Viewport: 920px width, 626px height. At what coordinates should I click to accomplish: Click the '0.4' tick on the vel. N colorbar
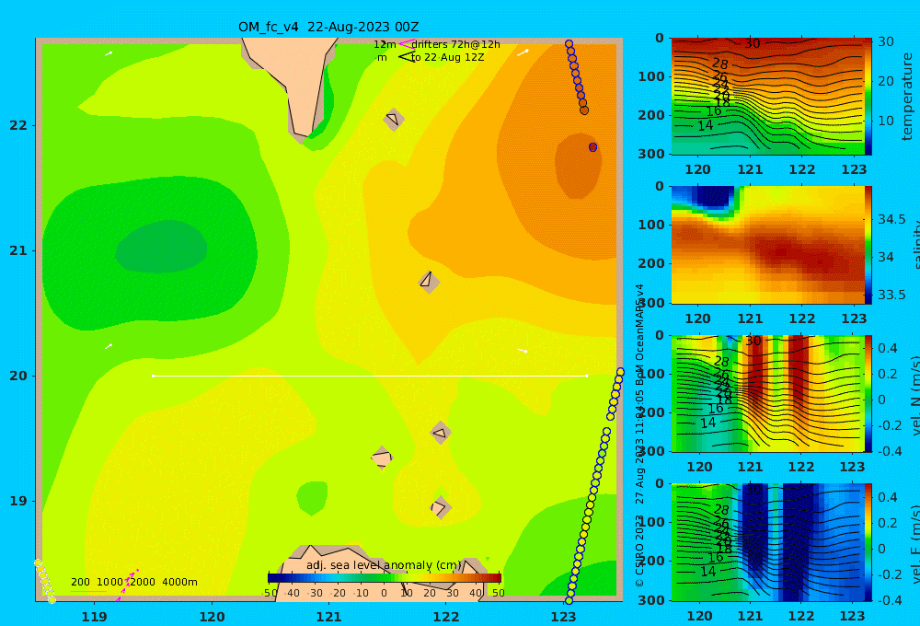888,348
